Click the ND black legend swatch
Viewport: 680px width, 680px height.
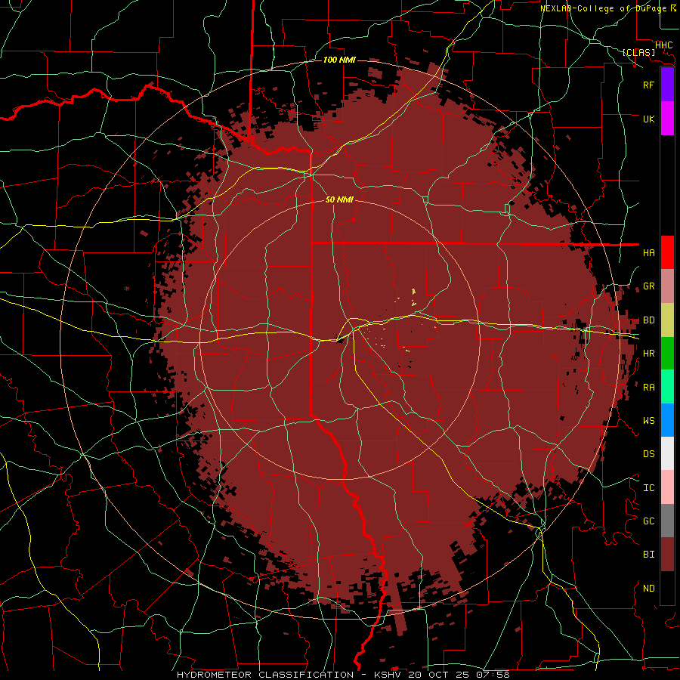(667, 588)
